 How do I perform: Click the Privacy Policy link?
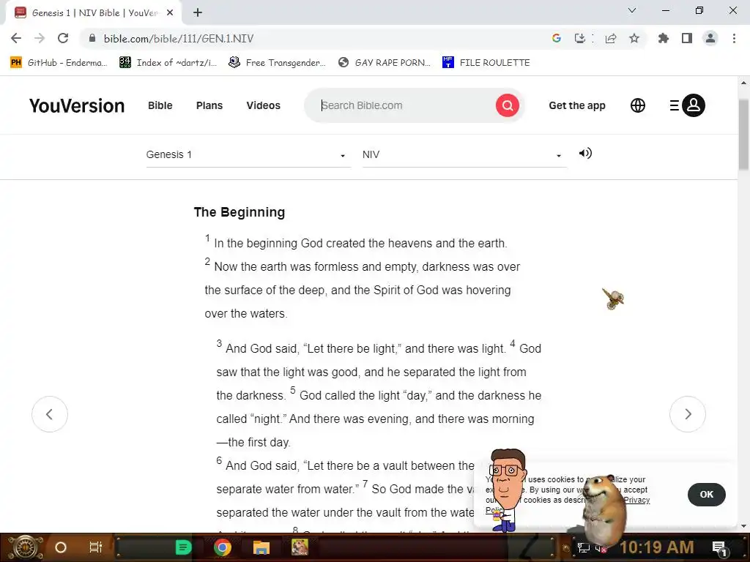pos(636,500)
